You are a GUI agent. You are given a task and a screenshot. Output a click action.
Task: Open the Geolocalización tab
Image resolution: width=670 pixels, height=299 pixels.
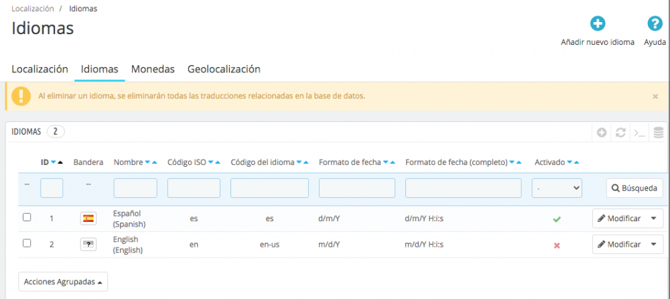click(224, 69)
